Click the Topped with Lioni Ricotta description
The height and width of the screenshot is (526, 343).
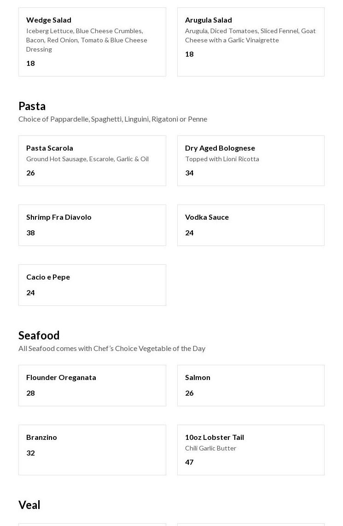click(222, 159)
